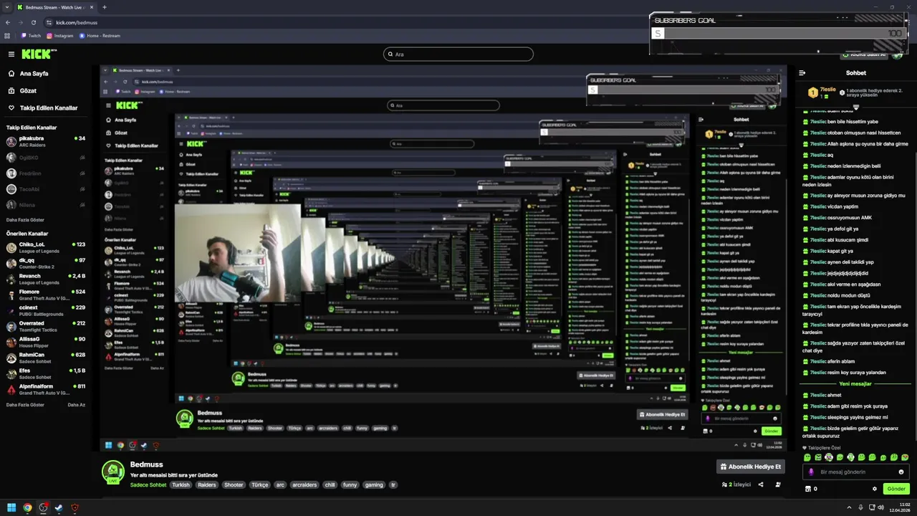Screen dimensions: 917x516
Task: Click the KICK logo
Action: tap(37, 54)
